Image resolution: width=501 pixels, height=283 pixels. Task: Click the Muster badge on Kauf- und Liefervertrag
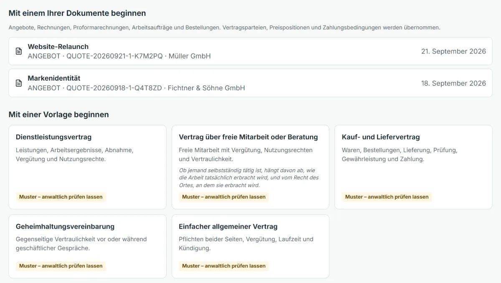tap(387, 197)
